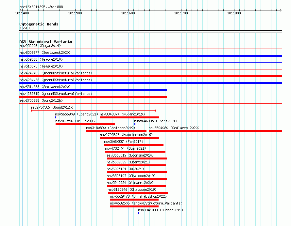Click the nsv4532506 (gnomADStructuralVariants) label
This screenshot has width=291, height=226.
pos(146,203)
